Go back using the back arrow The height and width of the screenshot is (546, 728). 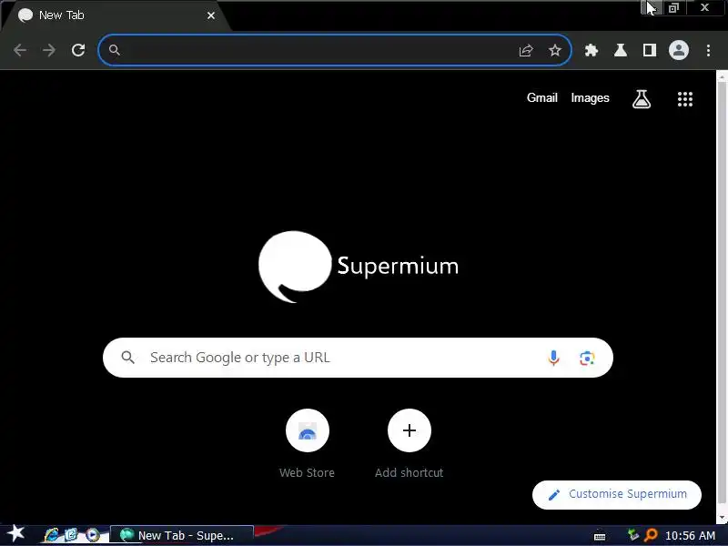[x=20, y=50]
